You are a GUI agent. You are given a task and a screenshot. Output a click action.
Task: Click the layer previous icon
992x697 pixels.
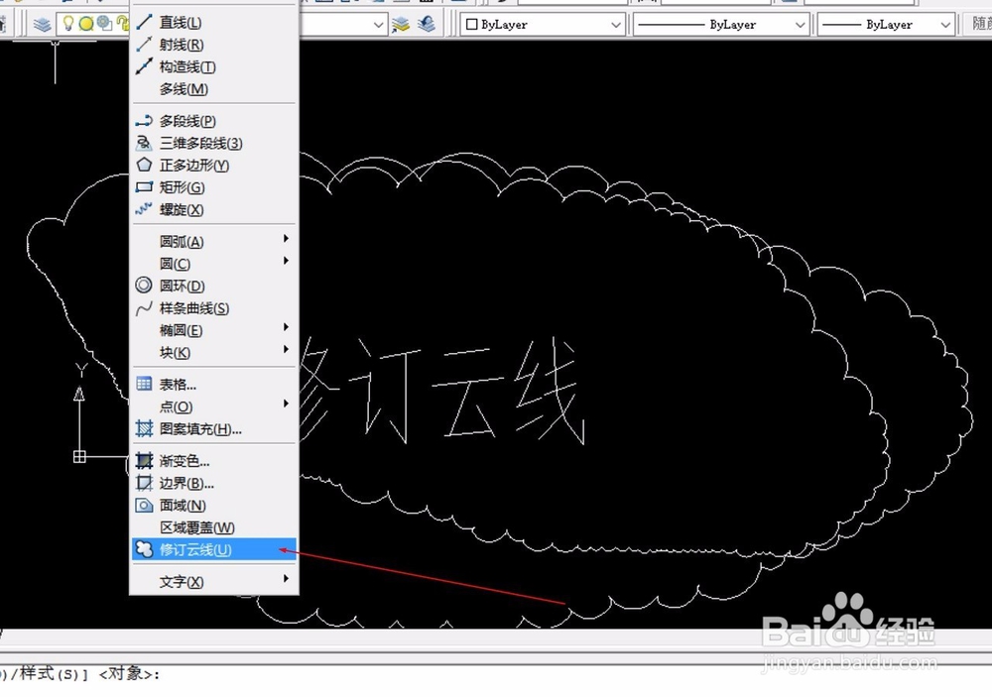426,24
